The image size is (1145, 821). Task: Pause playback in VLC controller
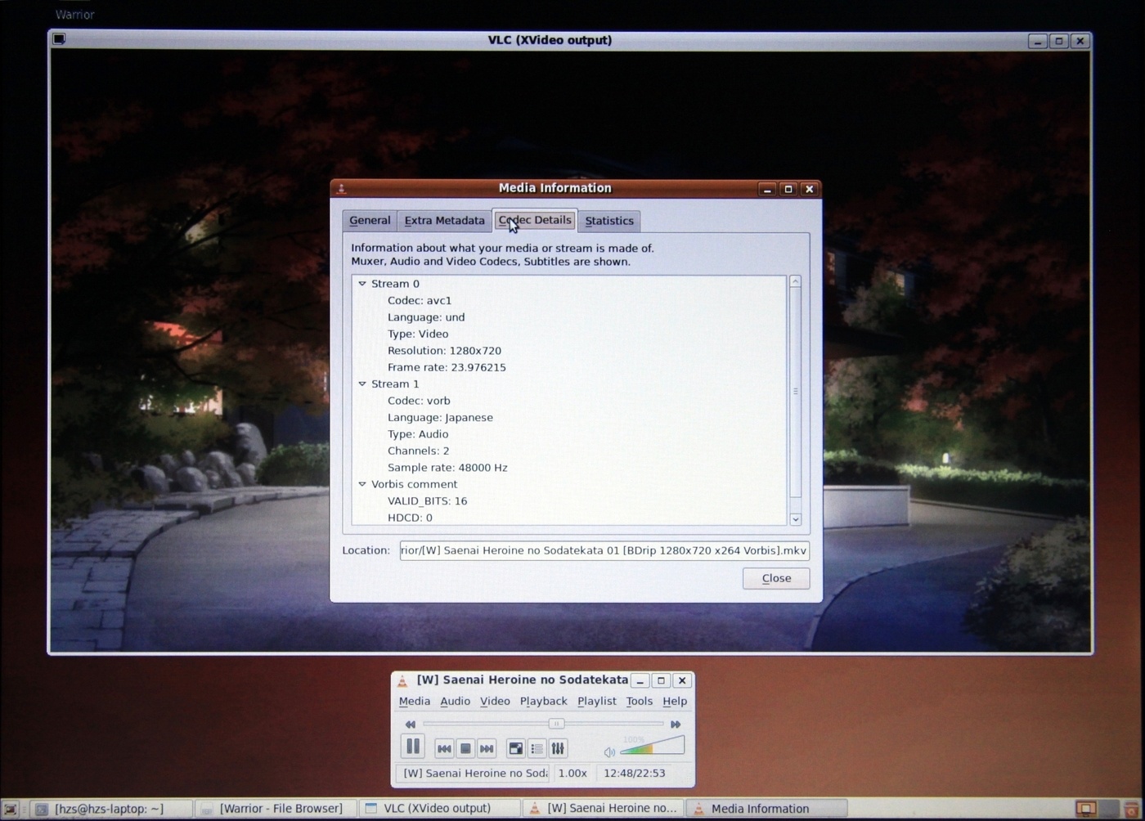(412, 747)
